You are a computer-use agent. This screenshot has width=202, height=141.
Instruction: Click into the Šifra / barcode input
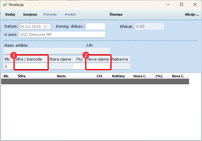(31, 66)
